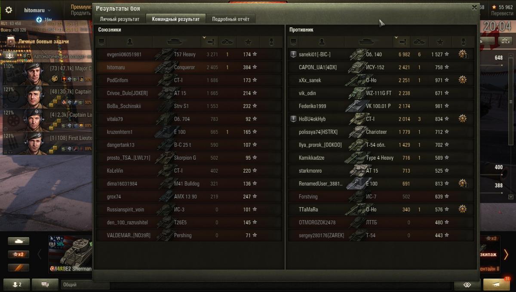Sort enemy team by experience star column
This screenshot has height=292, width=516.
440,42
